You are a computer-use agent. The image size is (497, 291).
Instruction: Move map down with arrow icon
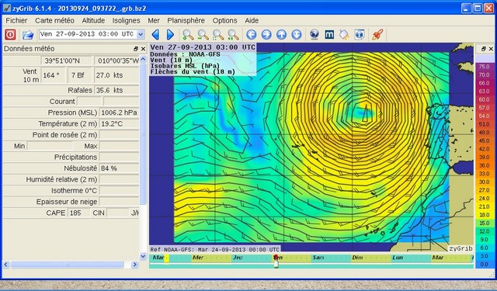pos(297,34)
